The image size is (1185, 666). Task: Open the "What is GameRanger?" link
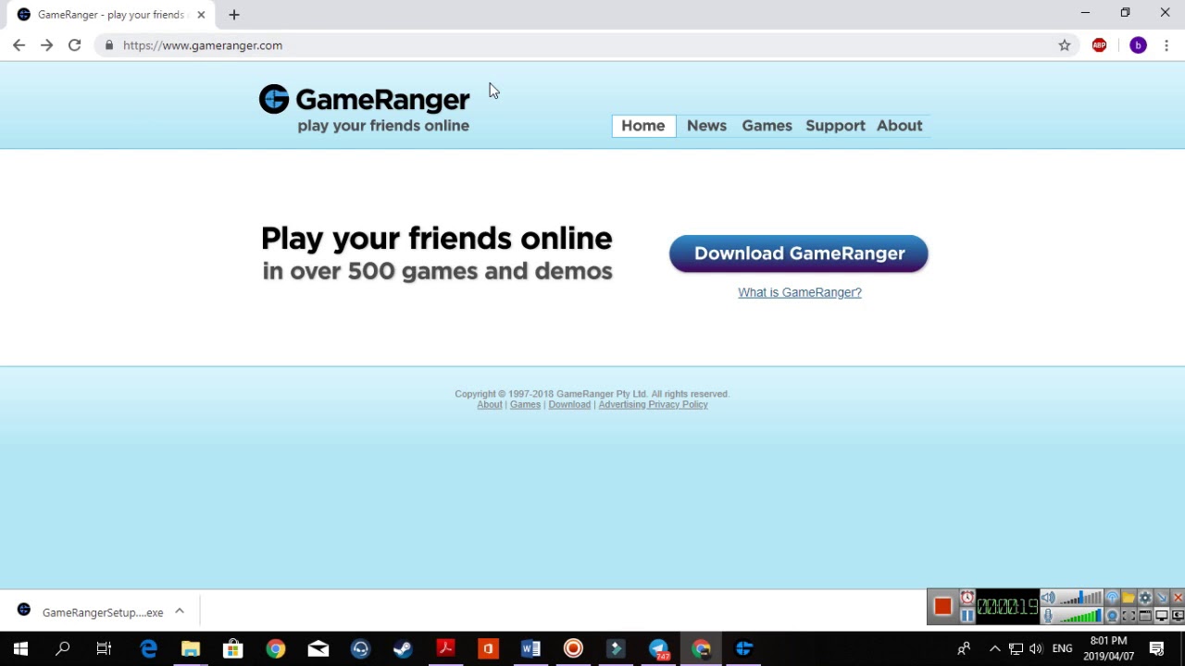tap(800, 292)
